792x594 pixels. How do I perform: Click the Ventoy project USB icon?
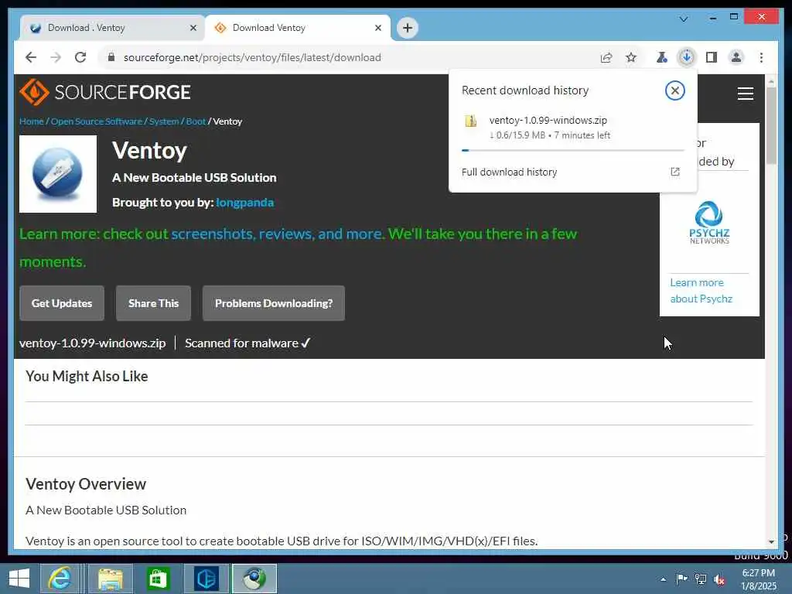57,174
